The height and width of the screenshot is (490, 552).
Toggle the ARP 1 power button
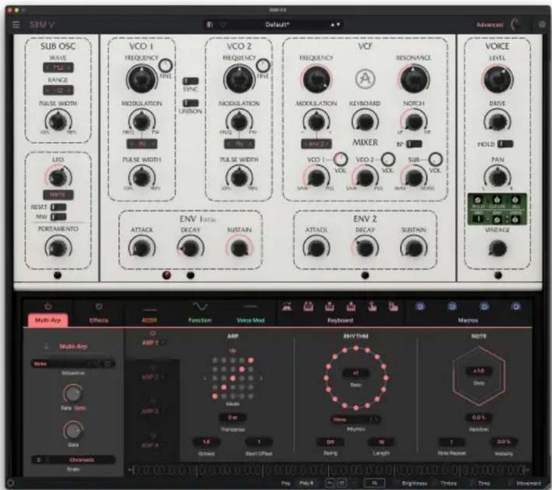153,333
